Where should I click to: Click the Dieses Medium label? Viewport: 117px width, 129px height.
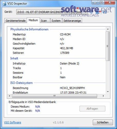pyautogui.click(x=20, y=107)
